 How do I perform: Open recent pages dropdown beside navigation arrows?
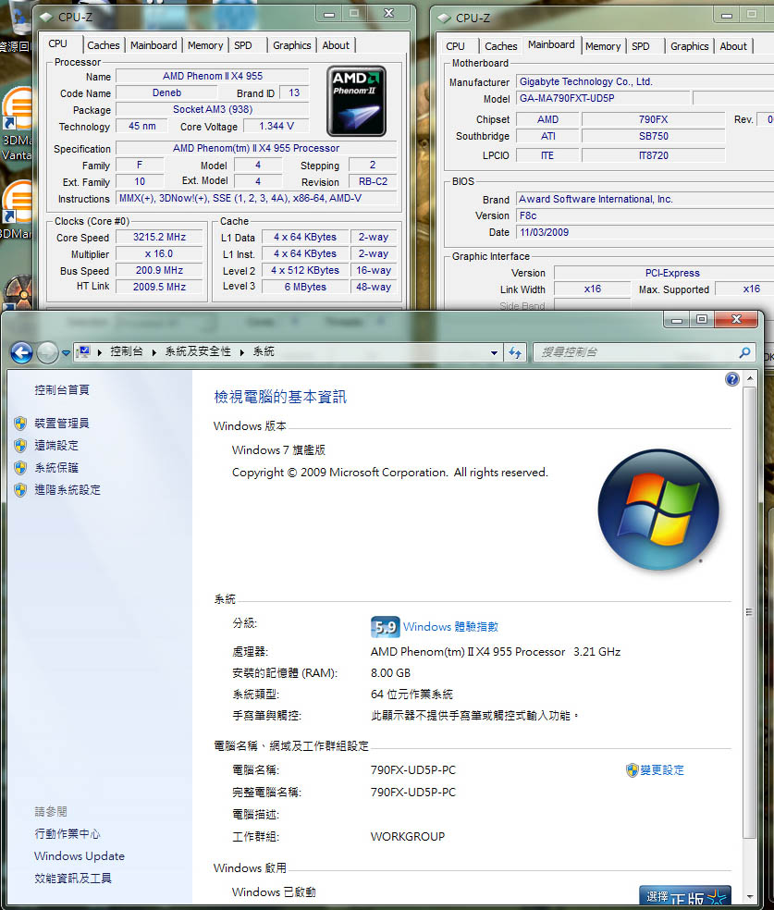(66, 353)
